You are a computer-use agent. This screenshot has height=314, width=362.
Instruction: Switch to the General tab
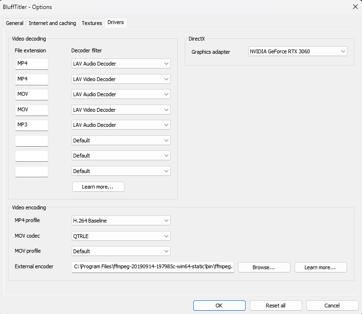pos(15,23)
